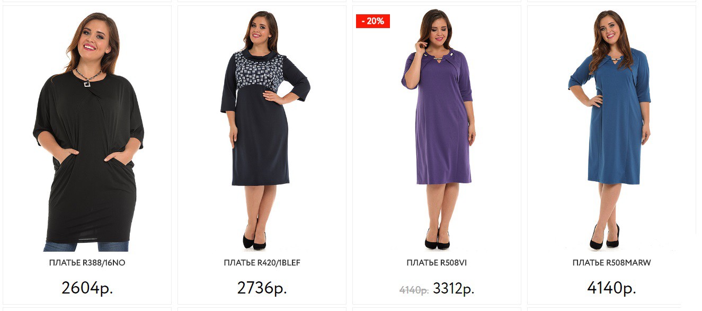Click the 2736р. price

[262, 288]
